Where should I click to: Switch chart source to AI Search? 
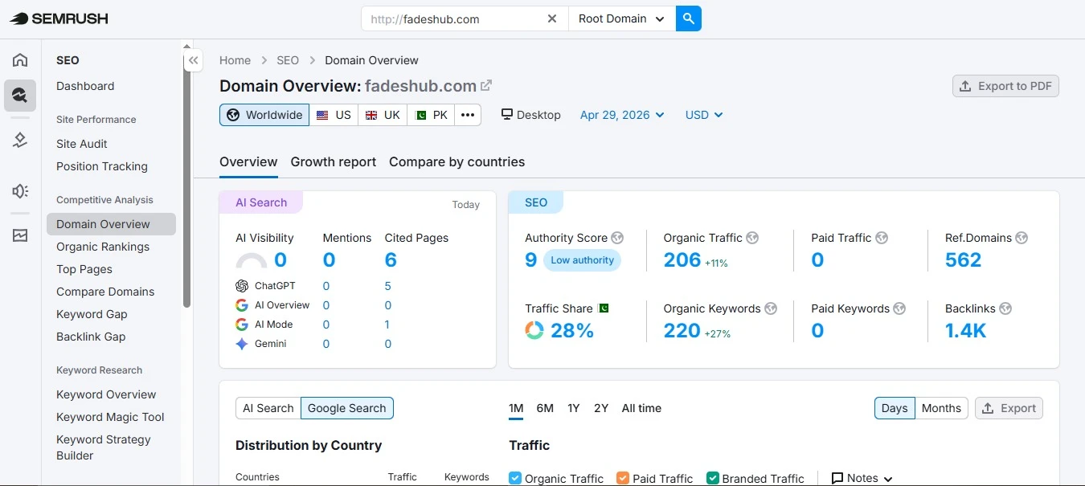click(268, 408)
